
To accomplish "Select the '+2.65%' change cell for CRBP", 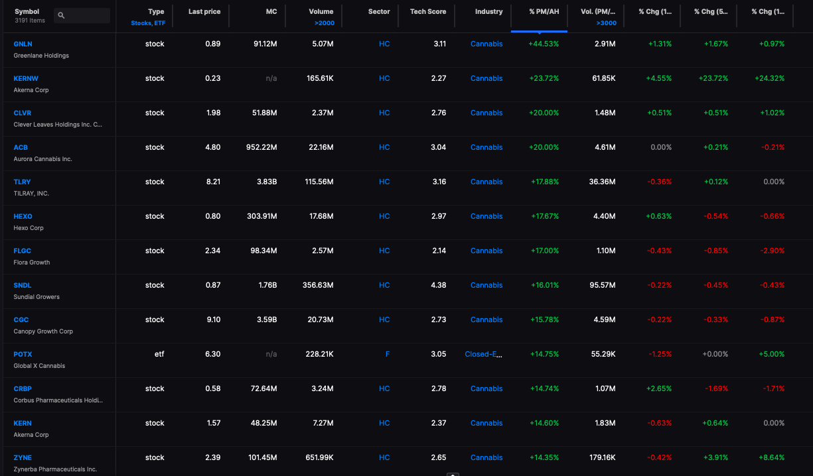I will click(658, 388).
